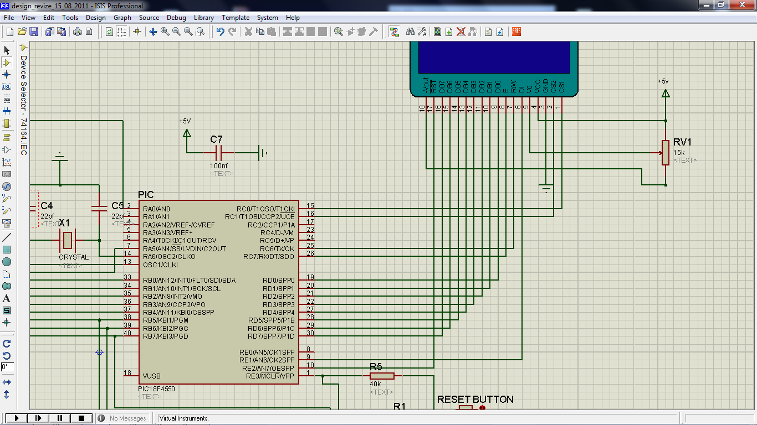Click the No Messages status button
The image size is (757, 425).
(122, 418)
